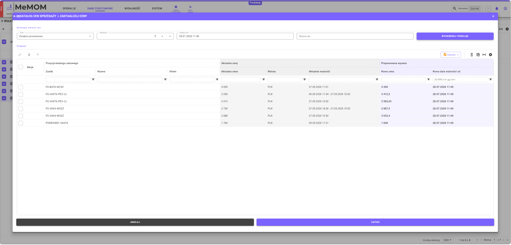Viewport: 511px width, 245px height.
Task: Open filter options for the Zasób column
Action: (93, 80)
